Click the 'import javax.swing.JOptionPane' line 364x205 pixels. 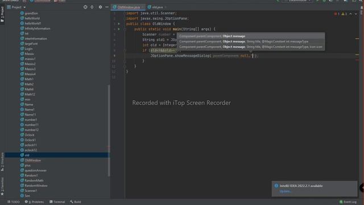[158, 18]
